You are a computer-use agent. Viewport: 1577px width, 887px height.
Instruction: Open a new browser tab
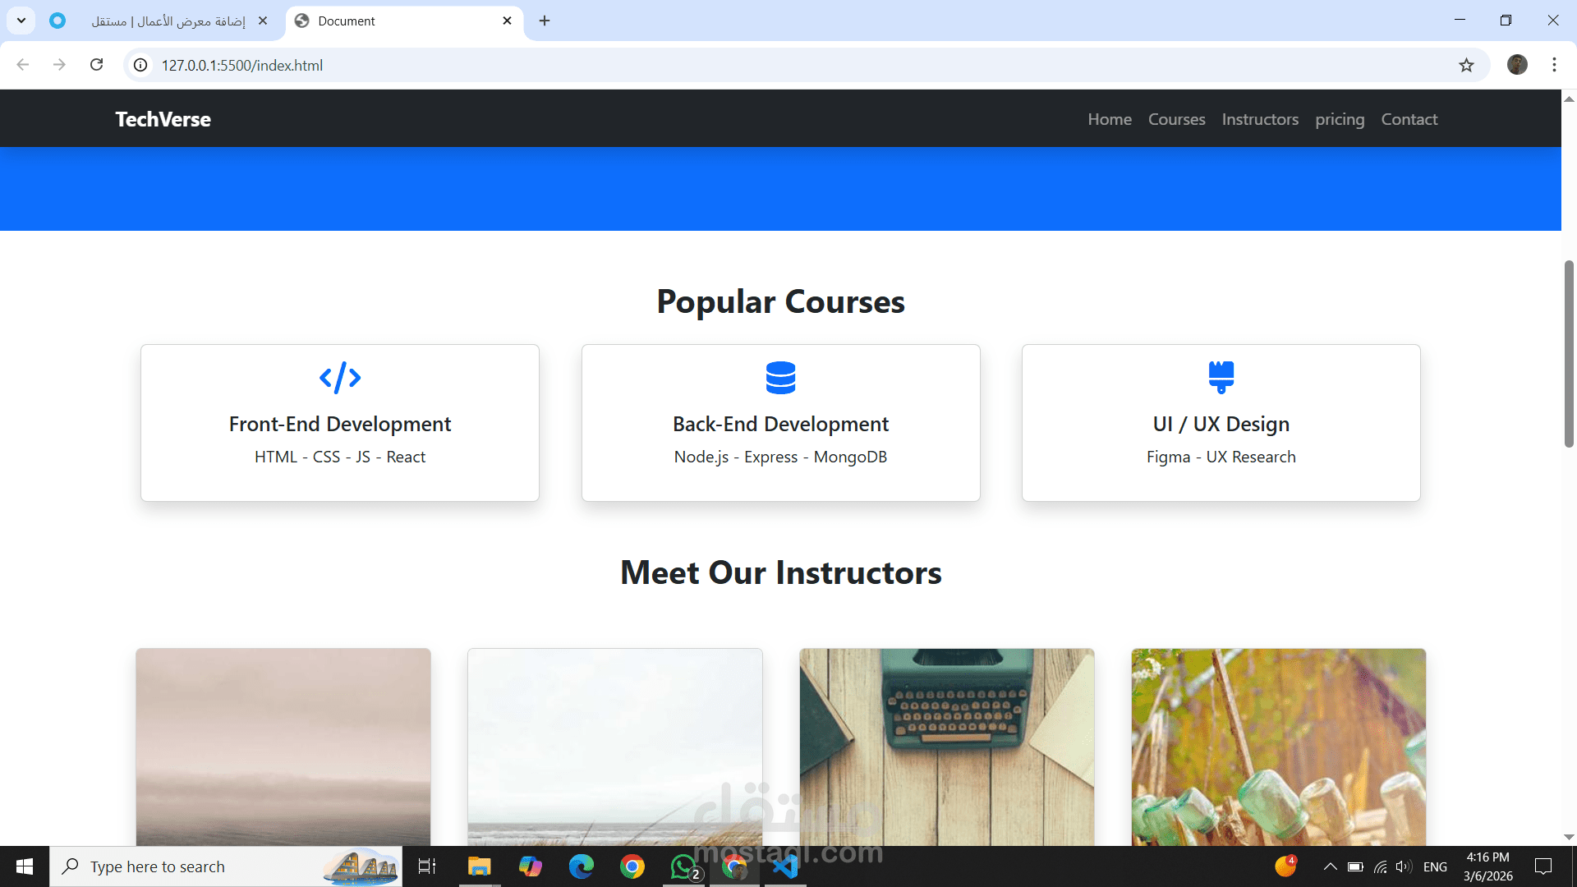(x=545, y=21)
